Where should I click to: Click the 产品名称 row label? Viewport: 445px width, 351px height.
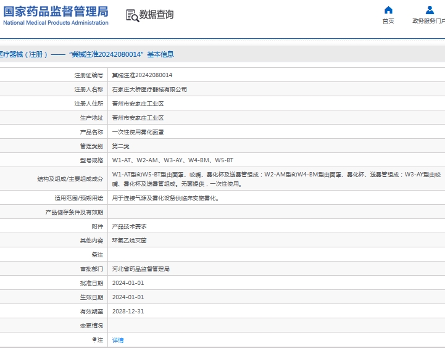[x=91, y=132]
